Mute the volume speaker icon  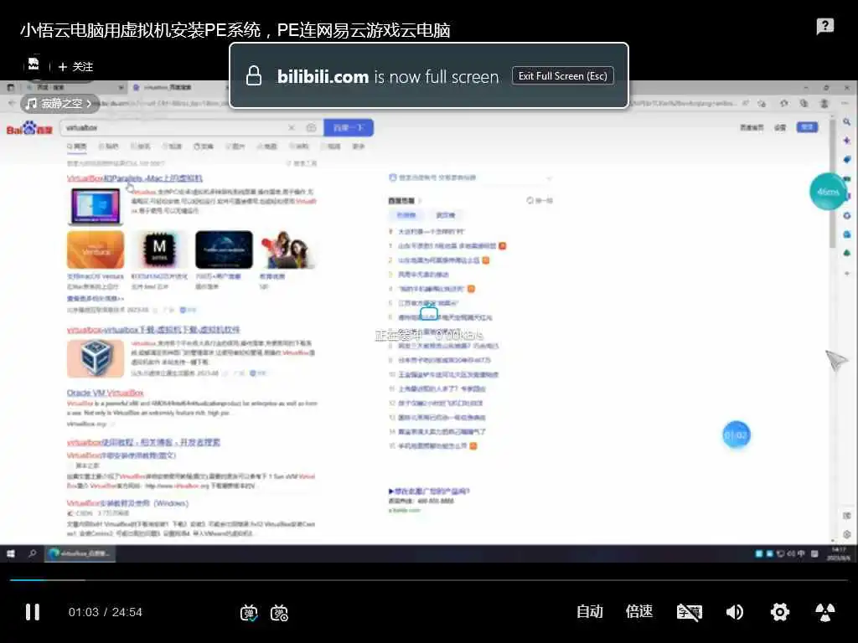[735, 612]
